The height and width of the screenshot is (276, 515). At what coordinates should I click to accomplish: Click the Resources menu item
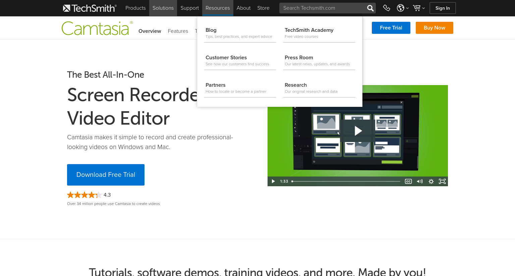pyautogui.click(x=218, y=8)
